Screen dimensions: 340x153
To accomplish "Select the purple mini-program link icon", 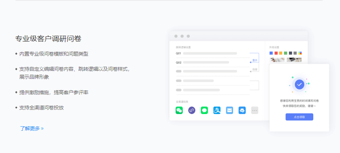I will point(192,110).
